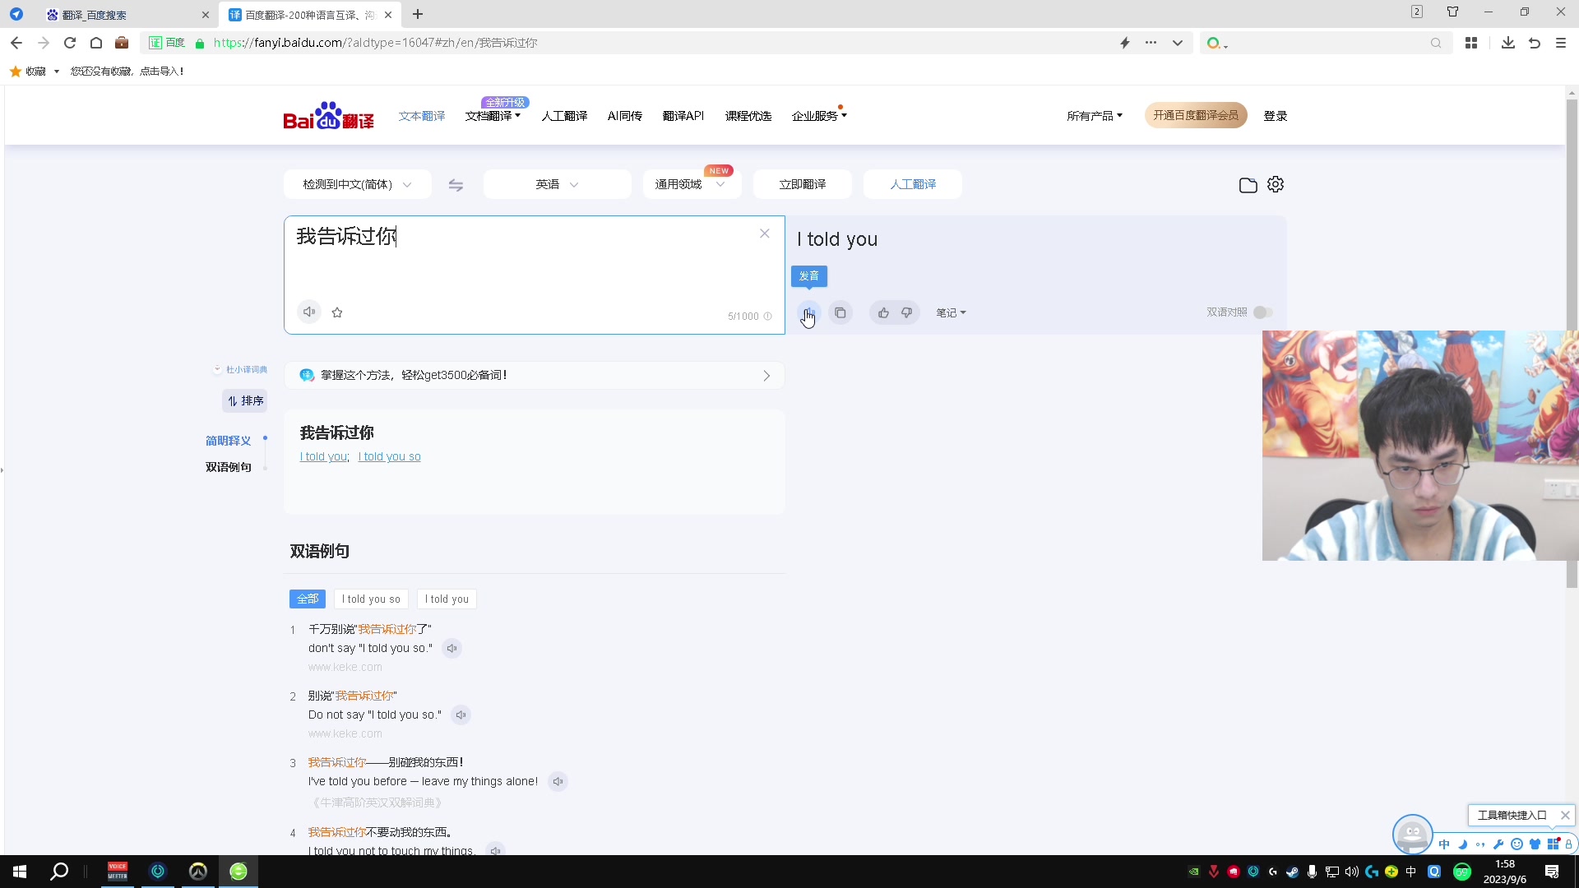Viewport: 1579px width, 888px height.
Task: Open browser extensions grid icon
Action: pos(1471,43)
